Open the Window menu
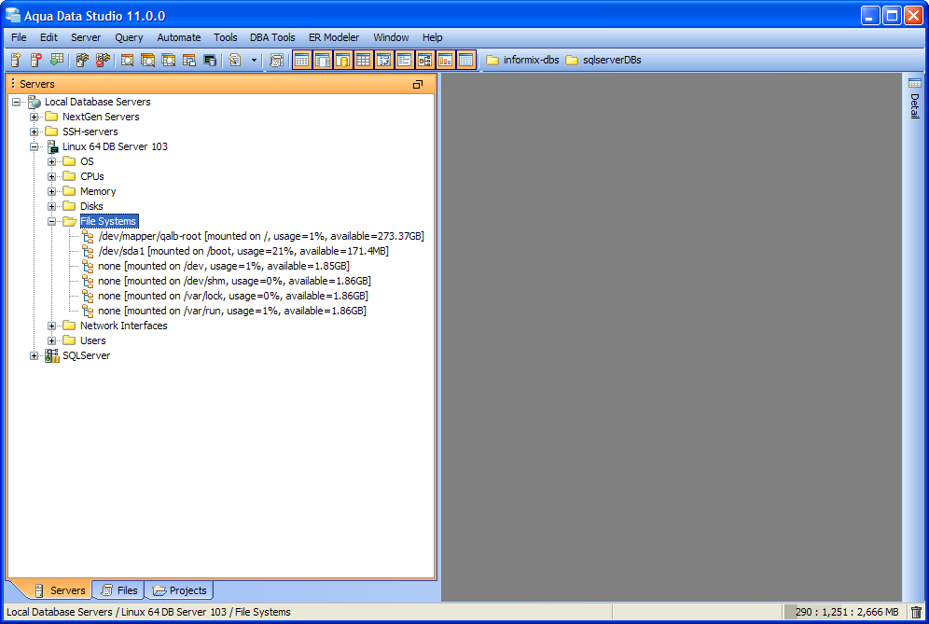The image size is (929, 624). click(x=391, y=37)
